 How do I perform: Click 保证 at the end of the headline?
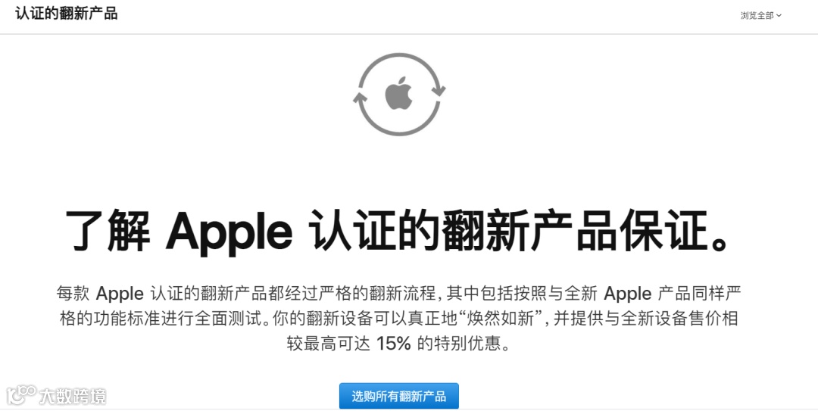coord(663,231)
